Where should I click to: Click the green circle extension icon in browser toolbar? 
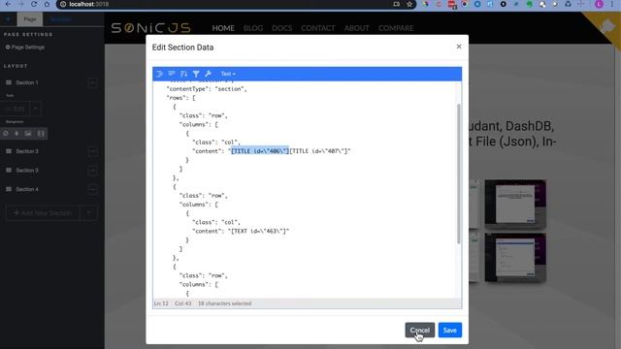530,4
